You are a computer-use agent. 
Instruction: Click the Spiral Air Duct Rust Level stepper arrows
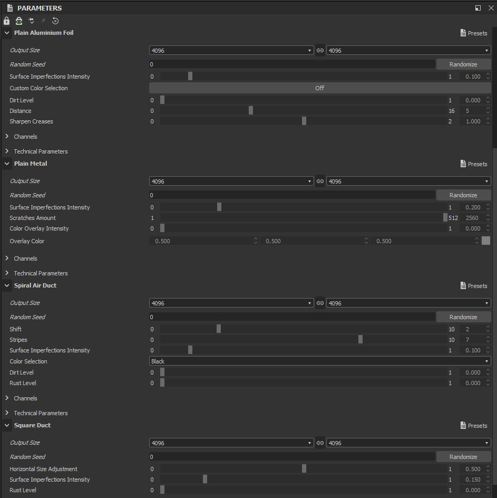click(x=488, y=382)
